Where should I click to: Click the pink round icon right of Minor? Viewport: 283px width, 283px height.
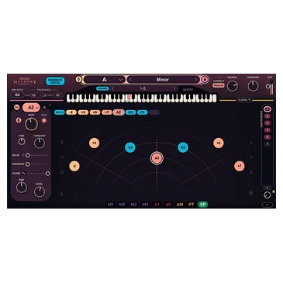pos(205,79)
